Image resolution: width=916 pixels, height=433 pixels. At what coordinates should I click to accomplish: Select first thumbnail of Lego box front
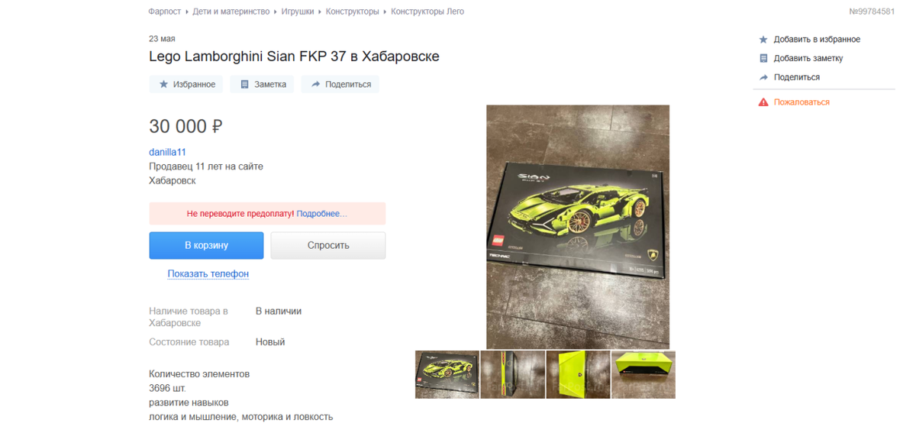point(447,374)
